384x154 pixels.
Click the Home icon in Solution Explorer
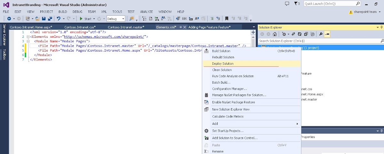click(x=275, y=34)
